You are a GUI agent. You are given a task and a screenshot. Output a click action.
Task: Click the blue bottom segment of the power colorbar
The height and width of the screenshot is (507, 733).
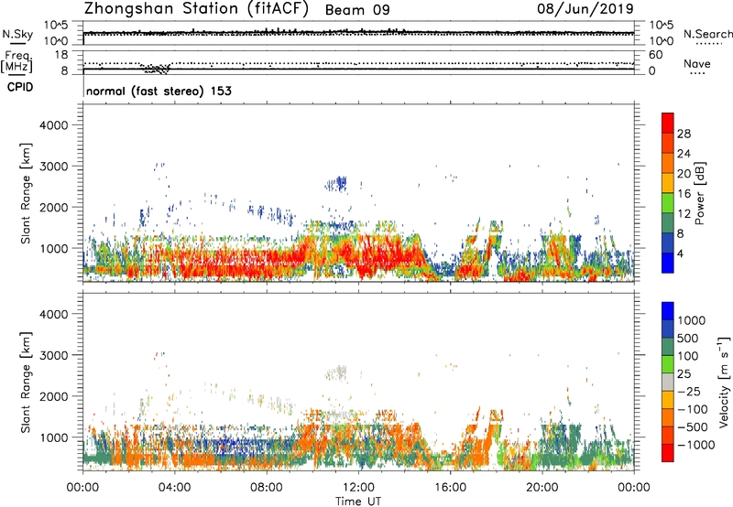pos(668,263)
